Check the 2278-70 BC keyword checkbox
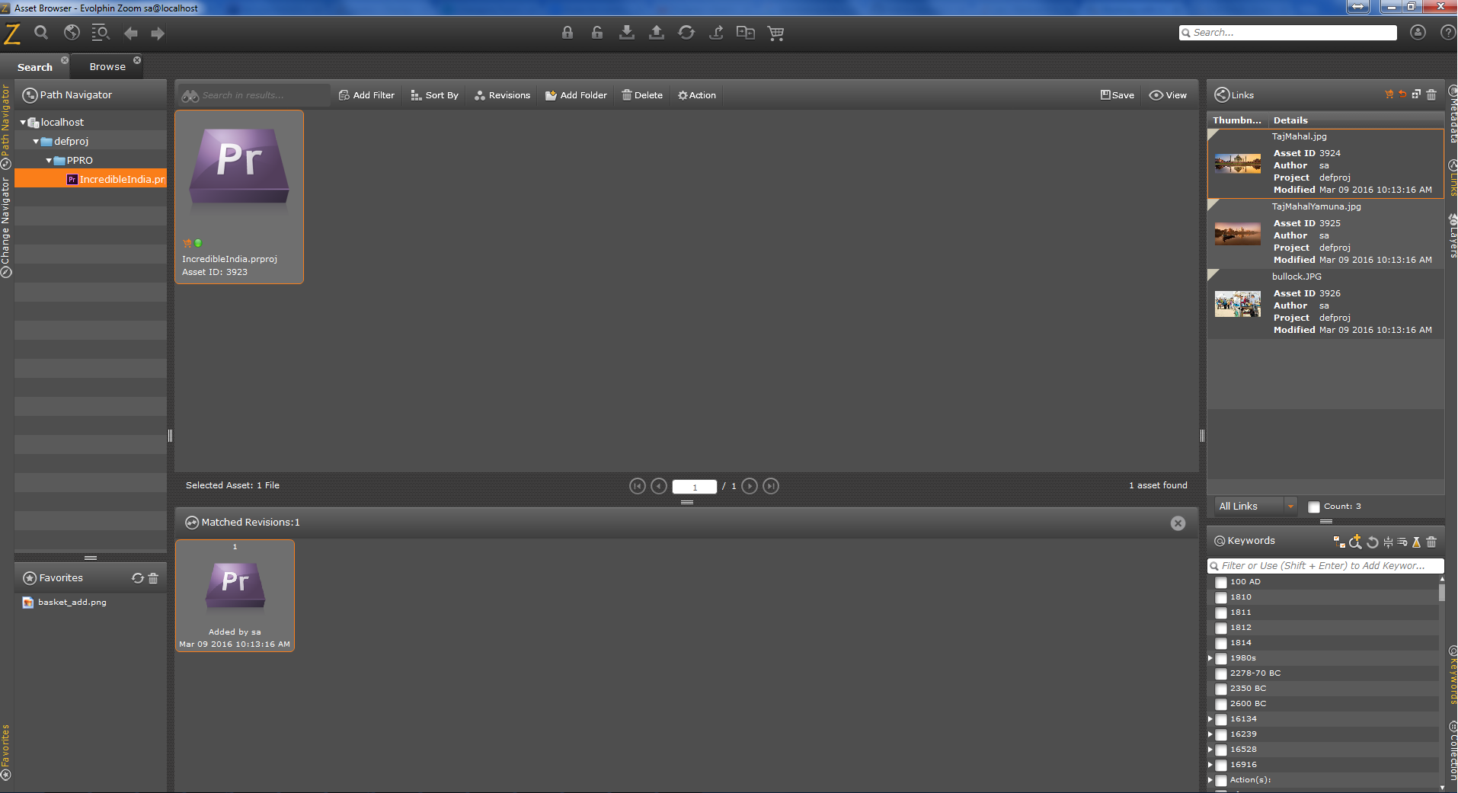 pos(1221,673)
